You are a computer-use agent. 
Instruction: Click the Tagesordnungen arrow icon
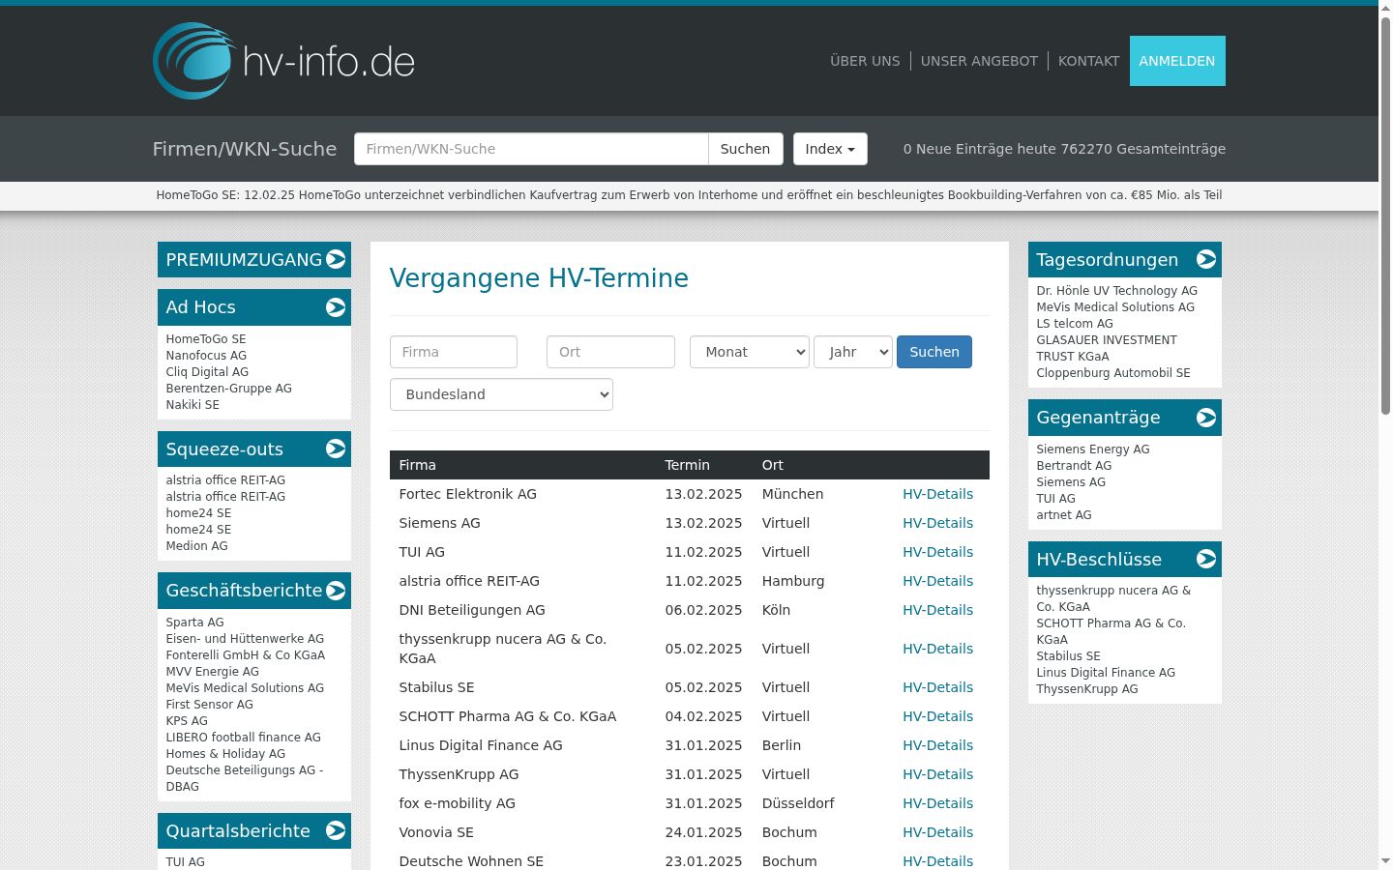pos(1206,259)
